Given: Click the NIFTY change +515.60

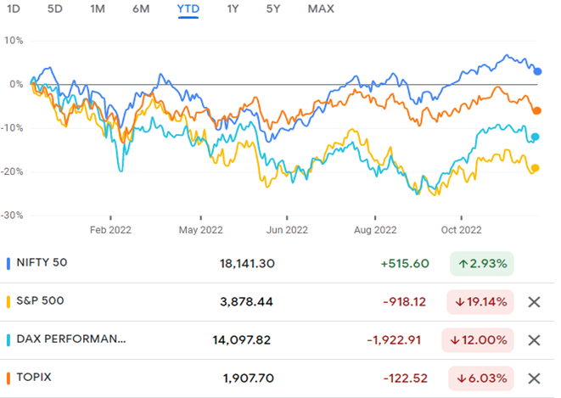Looking at the screenshot, I should coord(405,264).
